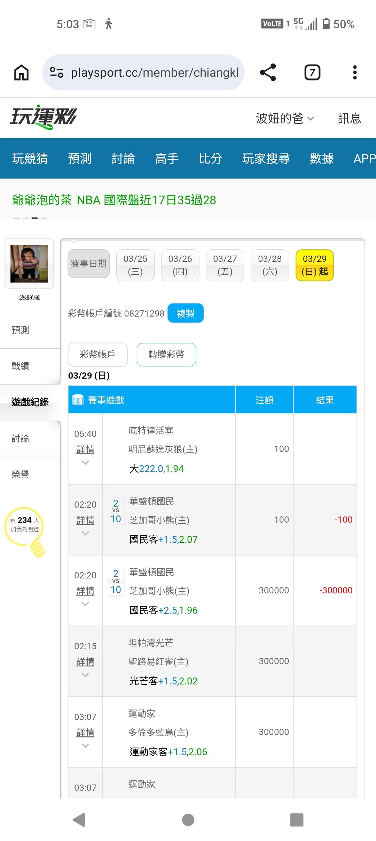Image resolution: width=376 pixels, height=841 pixels.
Task: Tap the 波妞的爸 profile photo thumbnail
Action: click(29, 264)
